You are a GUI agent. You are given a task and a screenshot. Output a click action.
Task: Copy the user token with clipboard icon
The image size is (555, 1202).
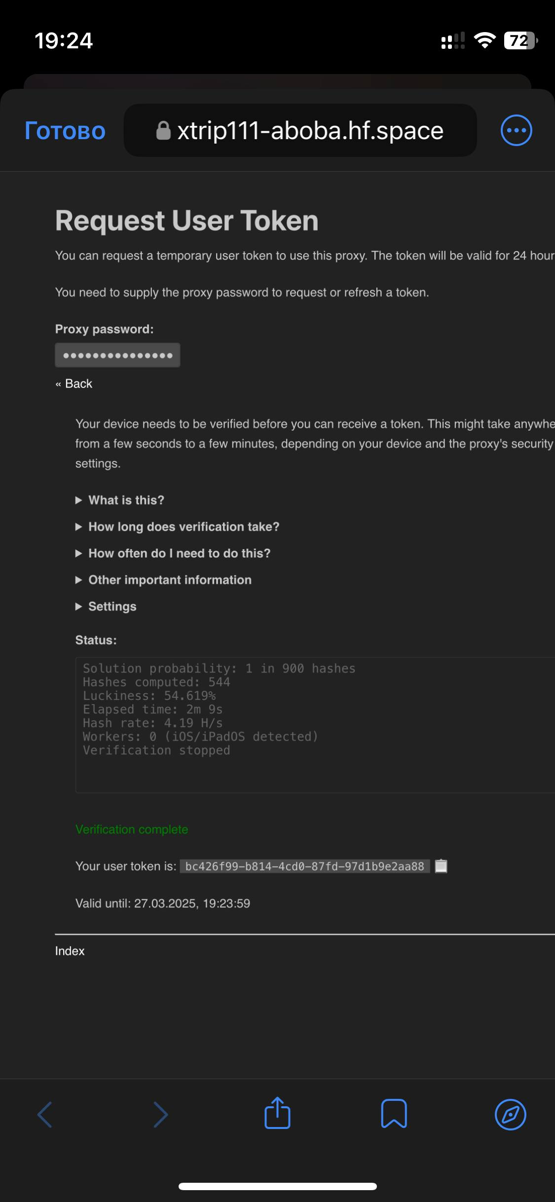coord(441,866)
